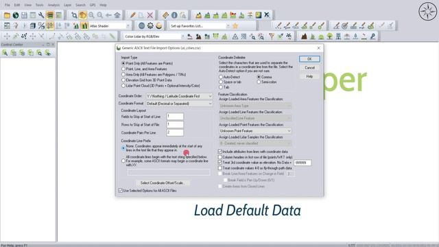Open the Coordinate Format dropdown
This screenshot has width=439, height=247.
pos(179,104)
